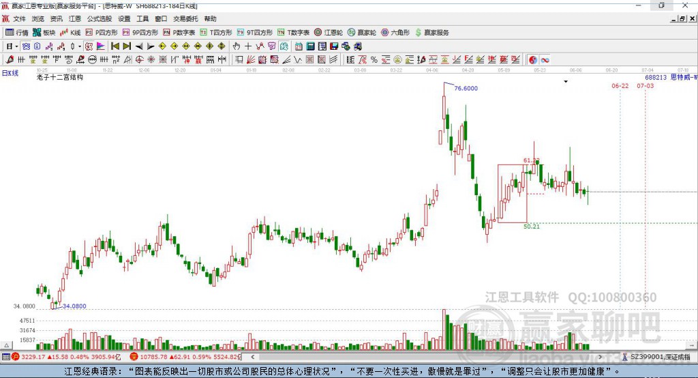Open the 资讯 menu
This screenshot has width=698, height=378.
(56, 18)
